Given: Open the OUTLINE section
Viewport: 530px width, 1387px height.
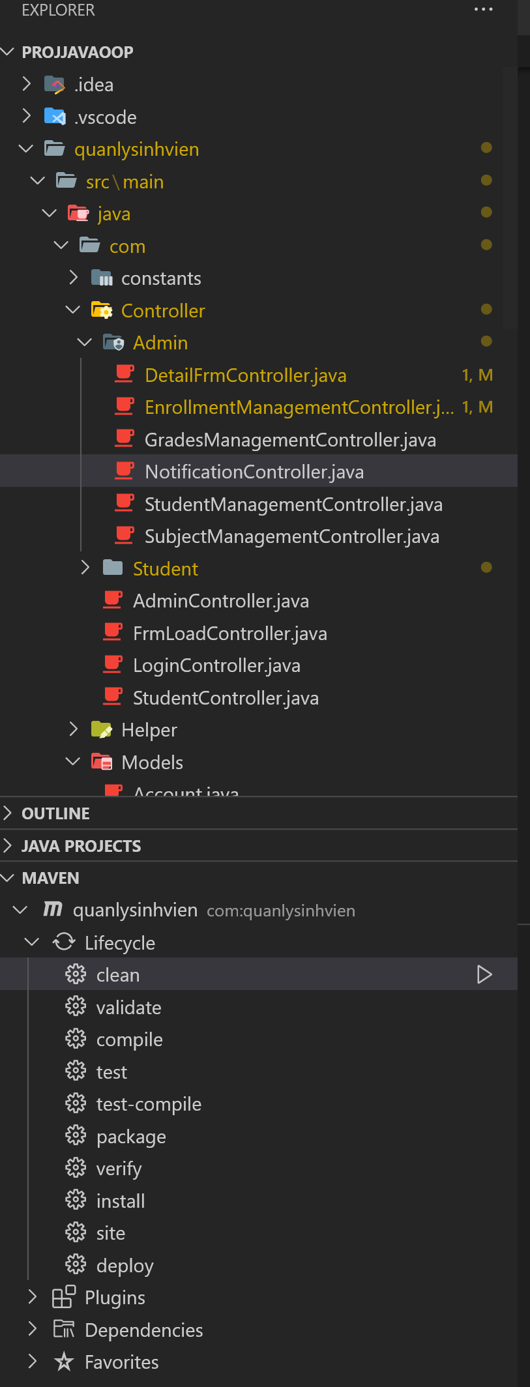Looking at the screenshot, I should (55, 813).
